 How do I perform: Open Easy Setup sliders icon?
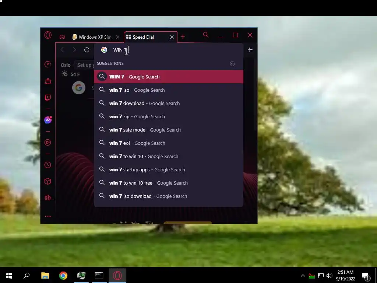tap(250, 50)
